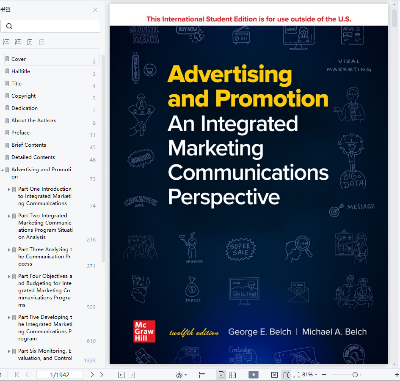This screenshot has width=400, height=381.
Task: Set zoom to actual size 1:1
Action: pyautogui.click(x=274, y=375)
